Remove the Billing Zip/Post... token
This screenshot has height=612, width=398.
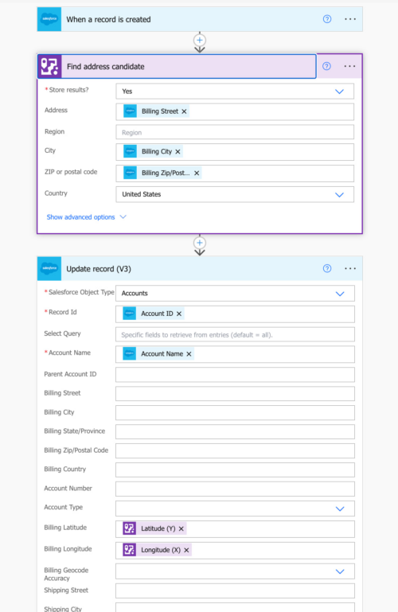point(197,173)
